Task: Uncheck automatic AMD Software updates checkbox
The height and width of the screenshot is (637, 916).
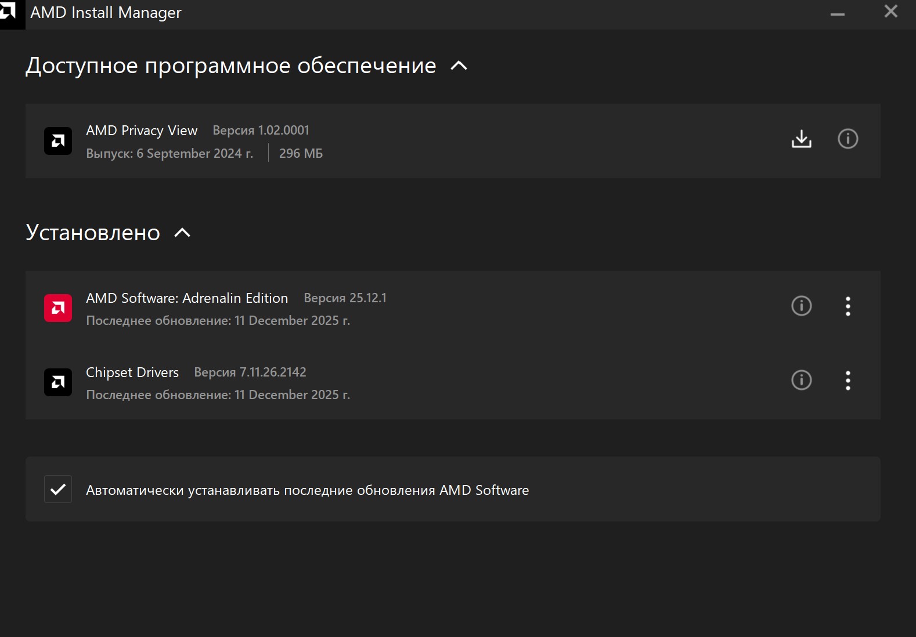Action: click(x=58, y=489)
